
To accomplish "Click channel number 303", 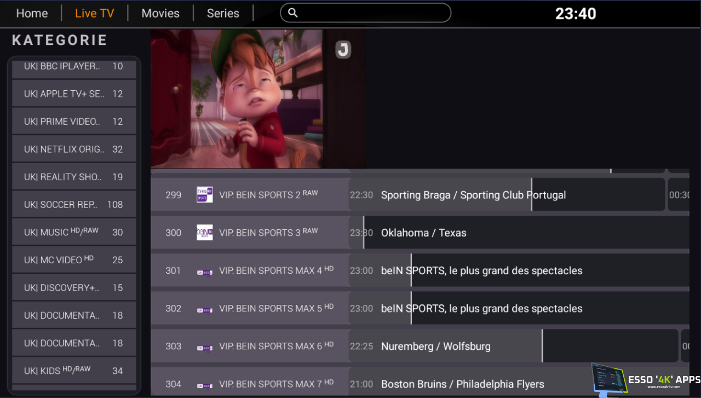I will pyautogui.click(x=173, y=346).
